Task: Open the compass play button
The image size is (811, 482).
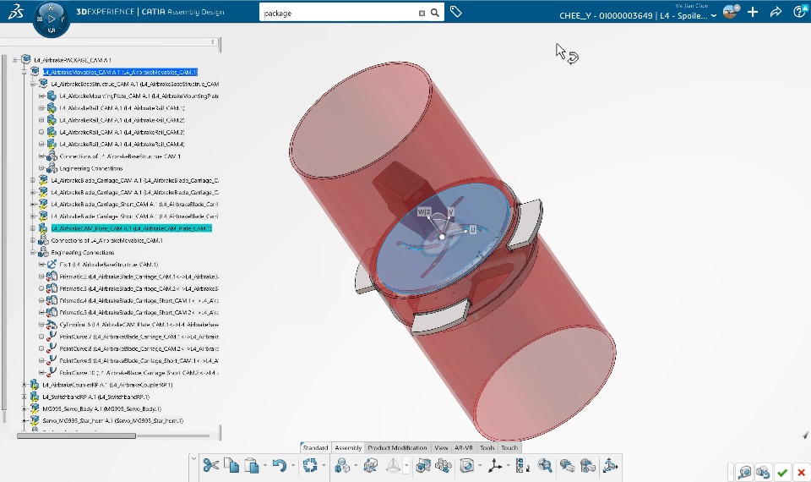Action: click(x=52, y=19)
